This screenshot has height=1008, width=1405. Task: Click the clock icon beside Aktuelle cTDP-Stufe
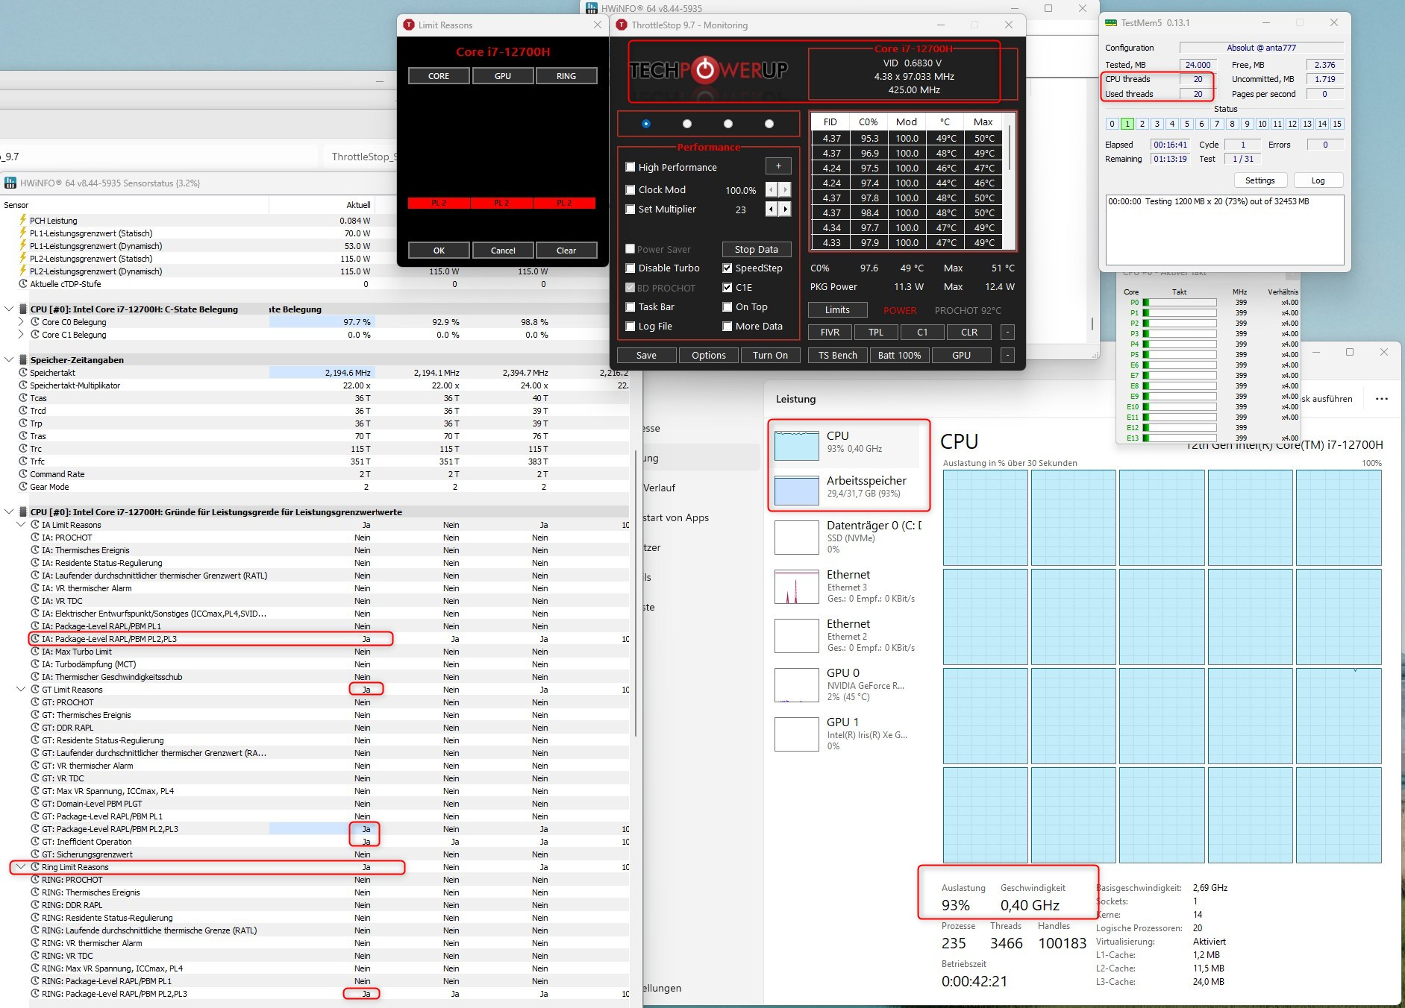(x=23, y=283)
